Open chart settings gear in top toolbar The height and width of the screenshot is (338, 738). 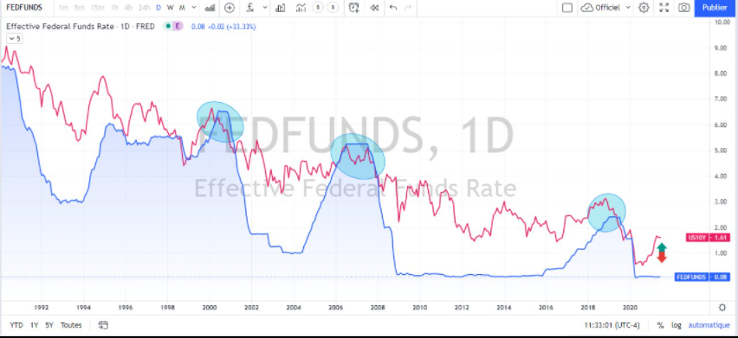click(644, 8)
